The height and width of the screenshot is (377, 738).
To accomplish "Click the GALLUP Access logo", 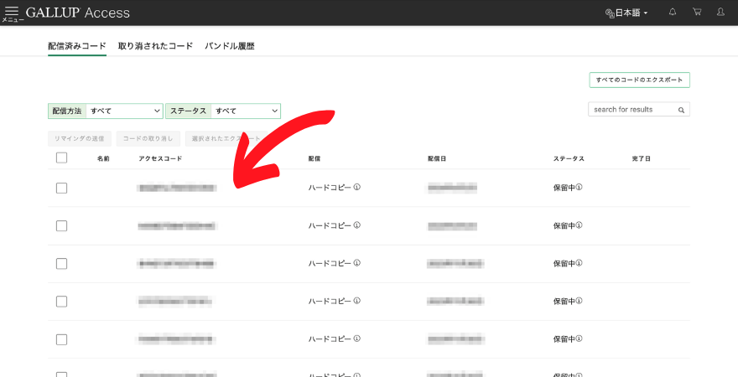I will point(78,13).
